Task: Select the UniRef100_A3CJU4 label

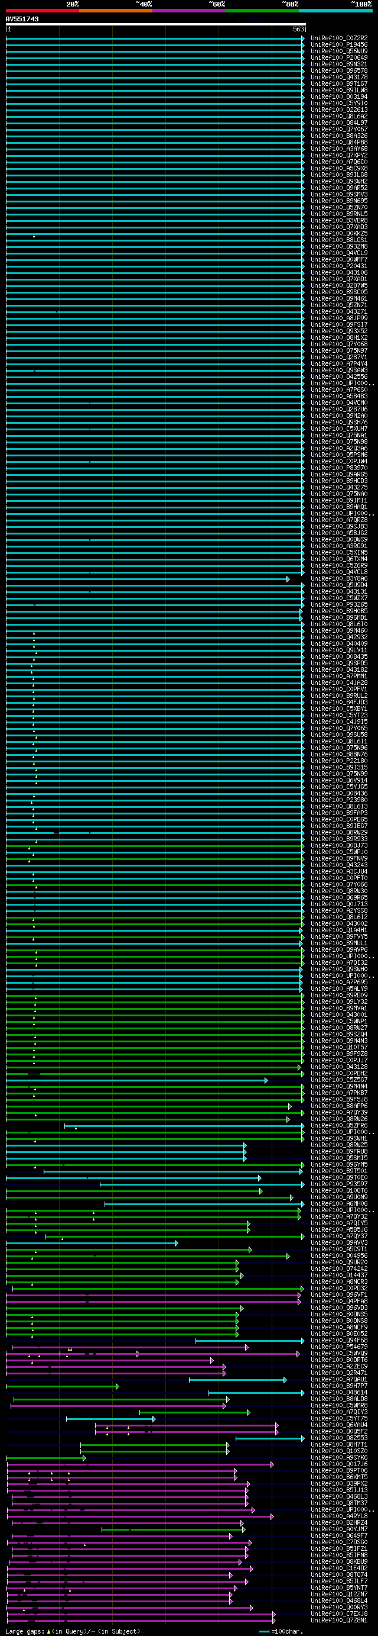Action: click(x=339, y=871)
